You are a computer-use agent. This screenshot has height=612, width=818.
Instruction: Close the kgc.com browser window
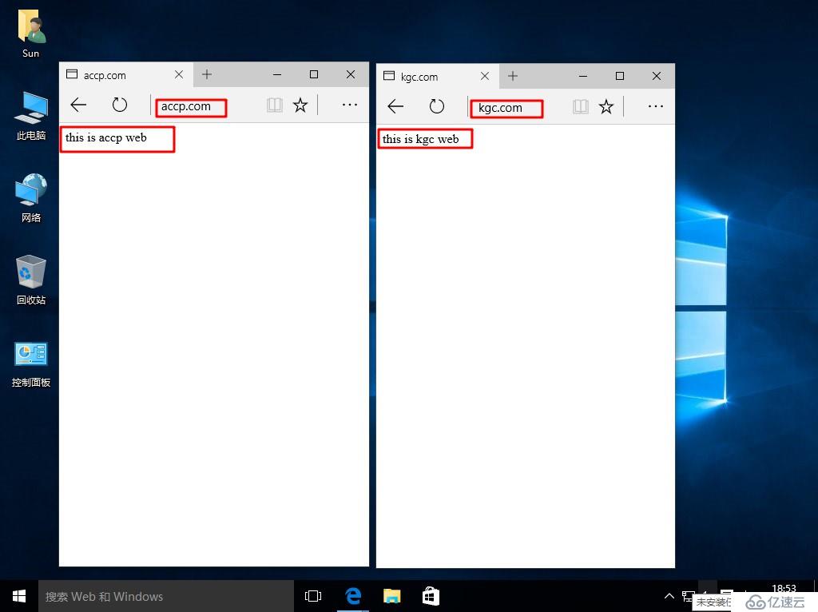657,76
